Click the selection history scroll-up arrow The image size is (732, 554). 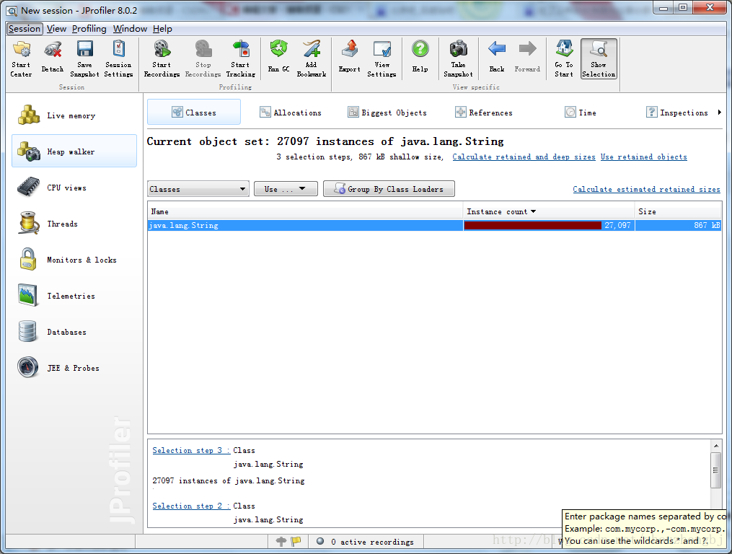click(x=715, y=446)
